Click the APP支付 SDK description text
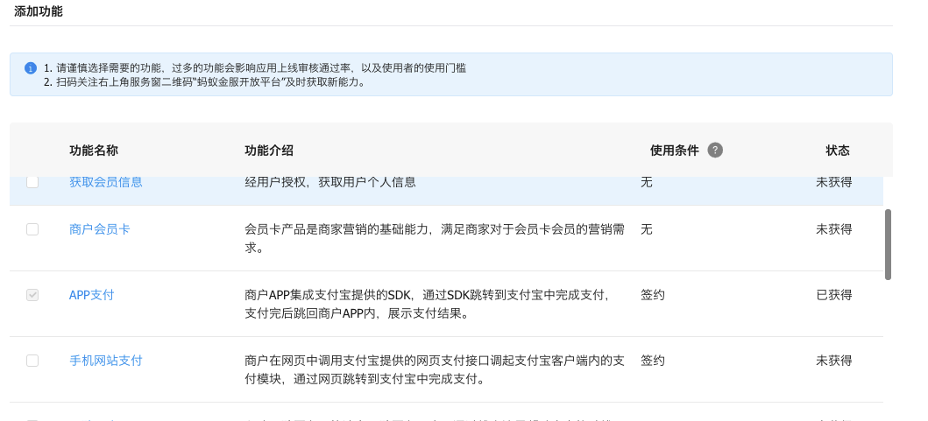 point(428,304)
